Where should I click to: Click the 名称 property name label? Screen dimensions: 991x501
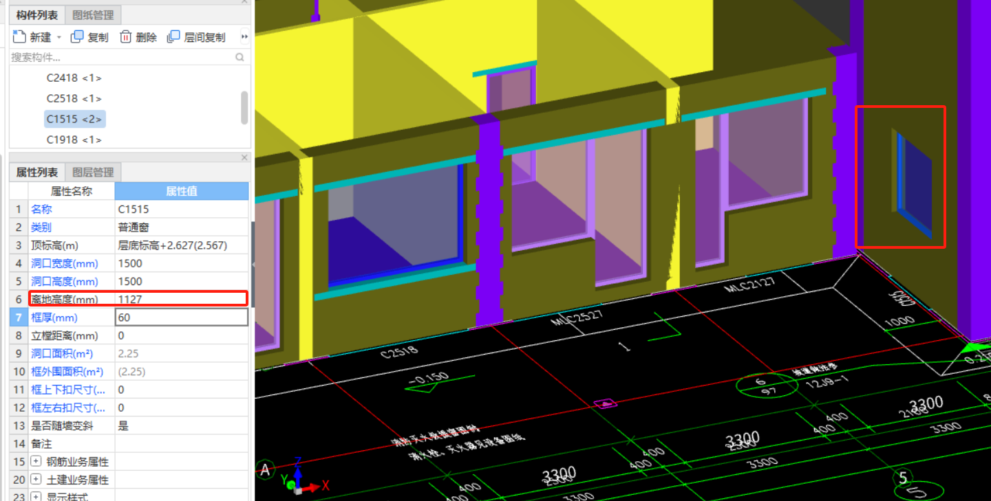[41, 209]
